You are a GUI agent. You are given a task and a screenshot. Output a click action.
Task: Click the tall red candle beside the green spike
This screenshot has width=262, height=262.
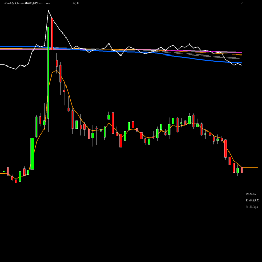click(x=52, y=34)
